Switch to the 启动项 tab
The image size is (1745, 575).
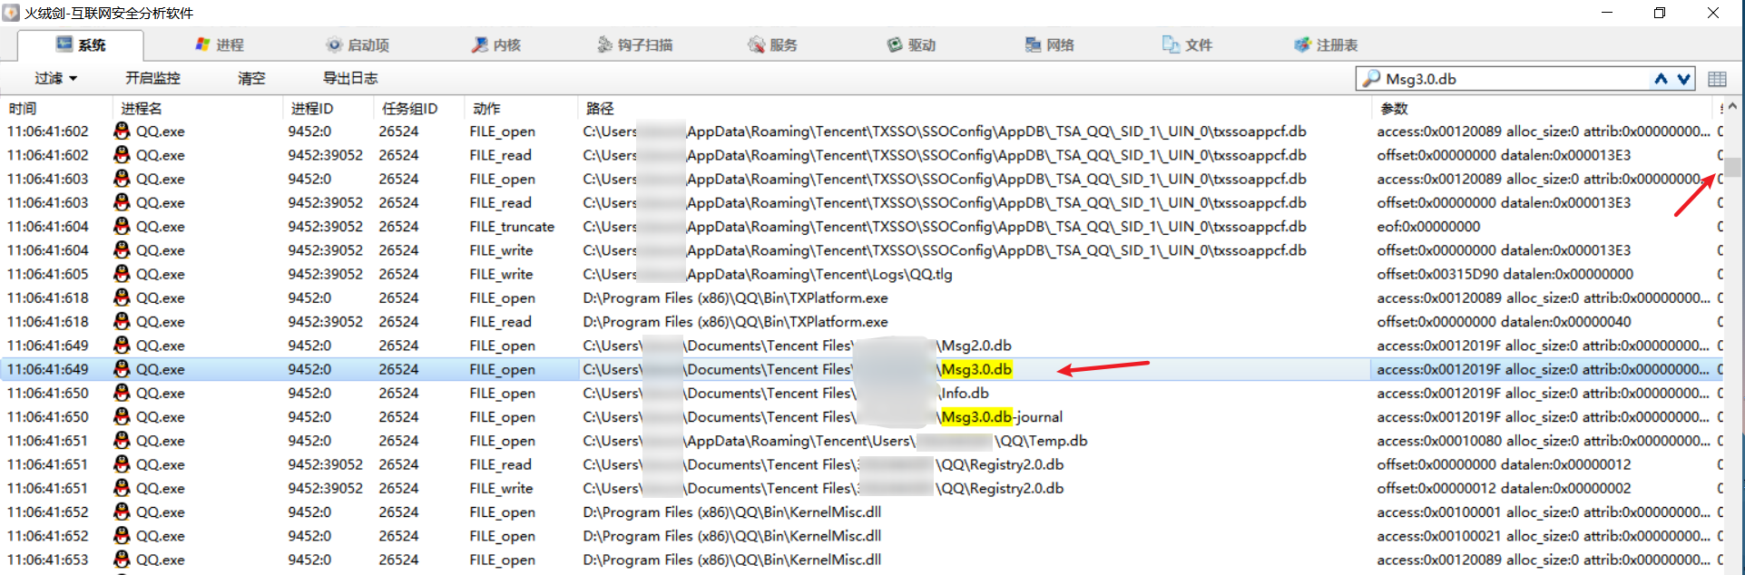click(358, 44)
